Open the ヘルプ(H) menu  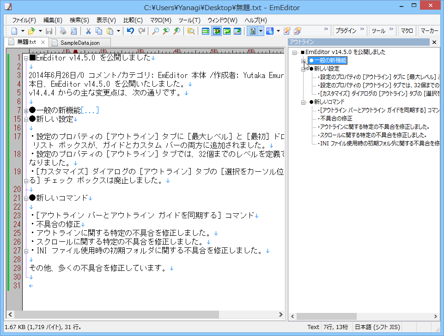pos(255,20)
